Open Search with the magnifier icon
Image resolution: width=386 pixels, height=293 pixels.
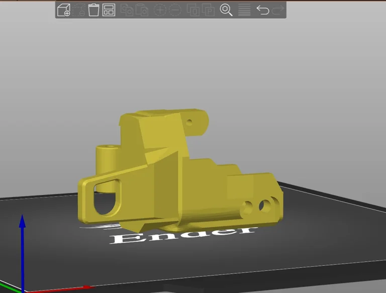[x=226, y=10]
